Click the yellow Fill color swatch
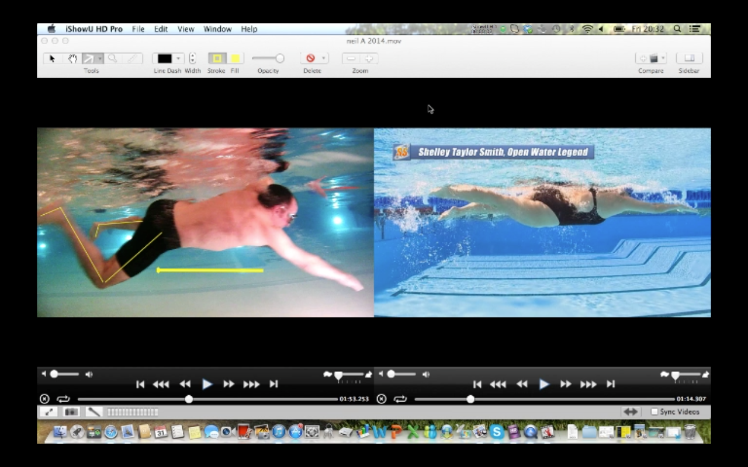748x467 pixels. (235, 58)
